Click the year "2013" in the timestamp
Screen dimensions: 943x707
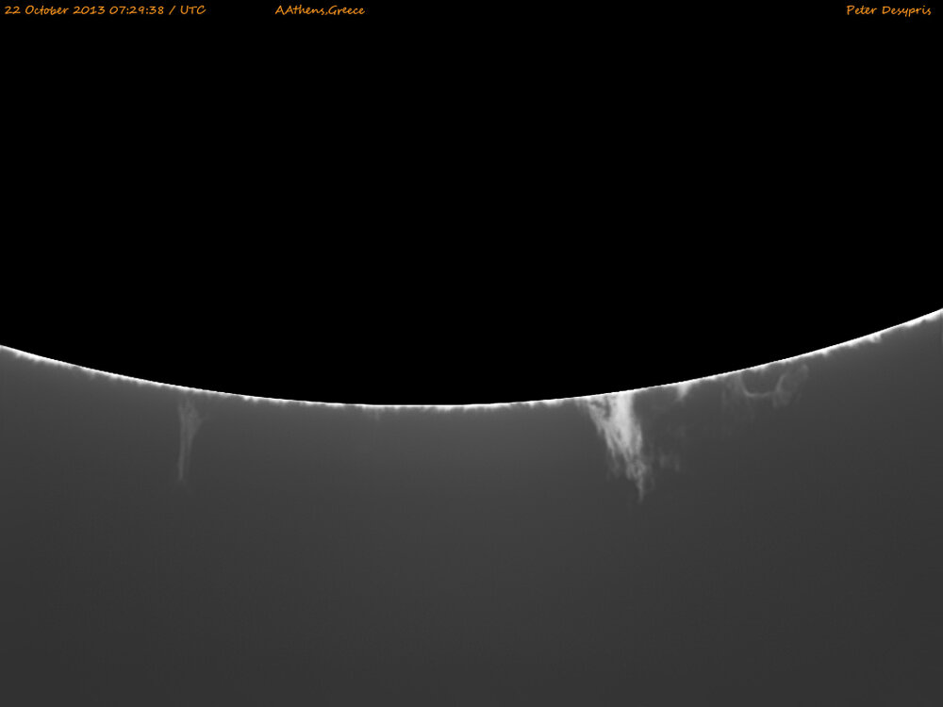(x=91, y=10)
